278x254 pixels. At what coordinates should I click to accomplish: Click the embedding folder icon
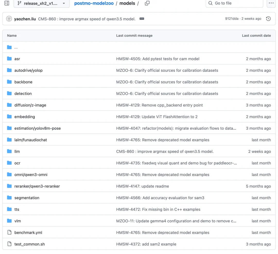click(x=9, y=117)
